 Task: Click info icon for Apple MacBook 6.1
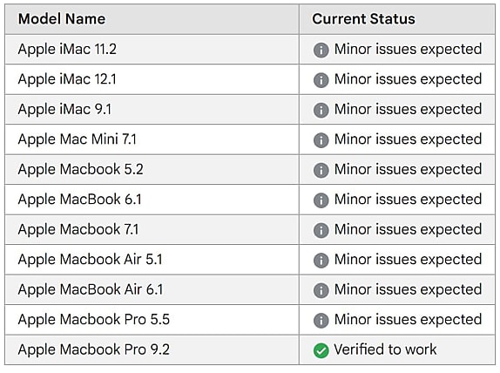pos(321,200)
